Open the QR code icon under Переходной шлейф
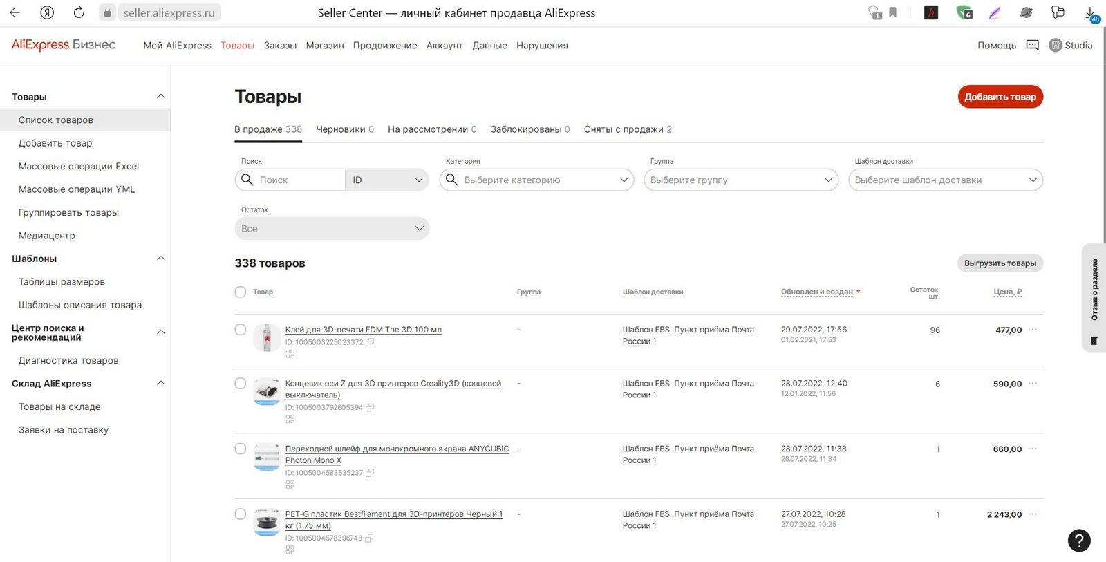 tap(290, 485)
